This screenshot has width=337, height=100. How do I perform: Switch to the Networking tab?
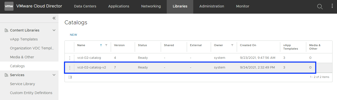click(x=151, y=6)
